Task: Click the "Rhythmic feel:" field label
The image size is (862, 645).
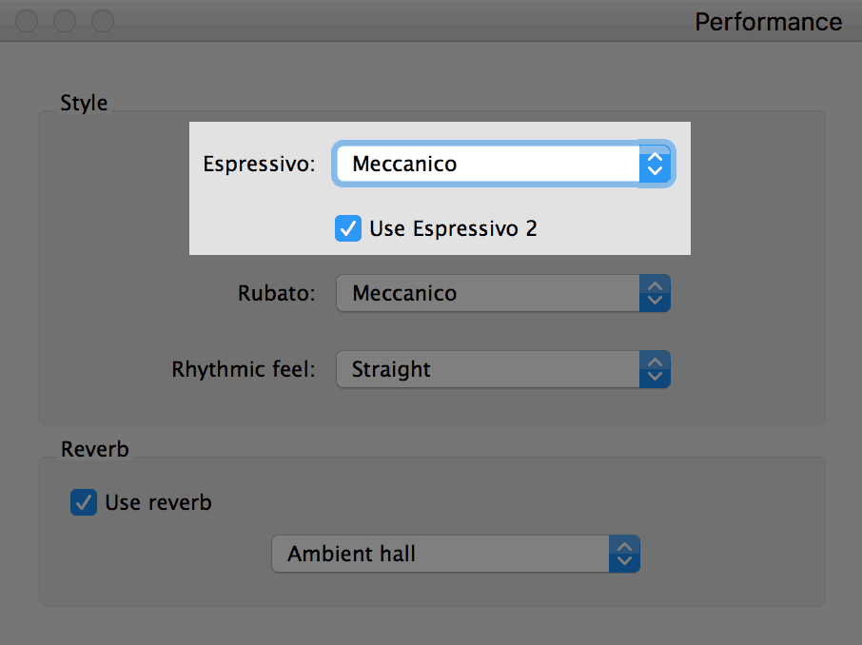Action: pyautogui.click(x=244, y=369)
